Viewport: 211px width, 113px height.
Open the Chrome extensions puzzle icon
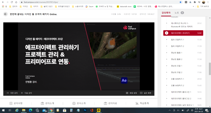coord(195,2)
